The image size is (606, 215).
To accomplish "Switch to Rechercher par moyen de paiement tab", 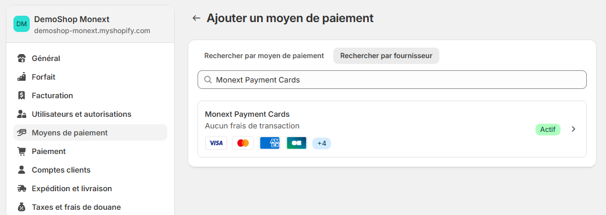I will tap(264, 56).
